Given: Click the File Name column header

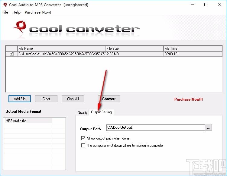Looking at the screenshot, I should tap(62, 48).
